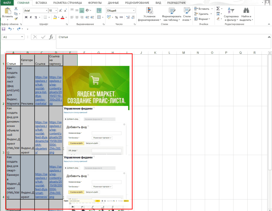This screenshot has height=211, width=272.
Task: Expand the Name Box A1 dropdown
Action: (x=22, y=37)
